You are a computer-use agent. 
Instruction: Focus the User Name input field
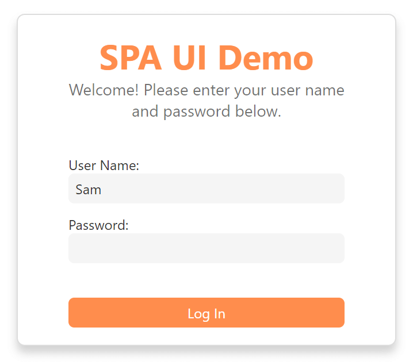coord(206,189)
